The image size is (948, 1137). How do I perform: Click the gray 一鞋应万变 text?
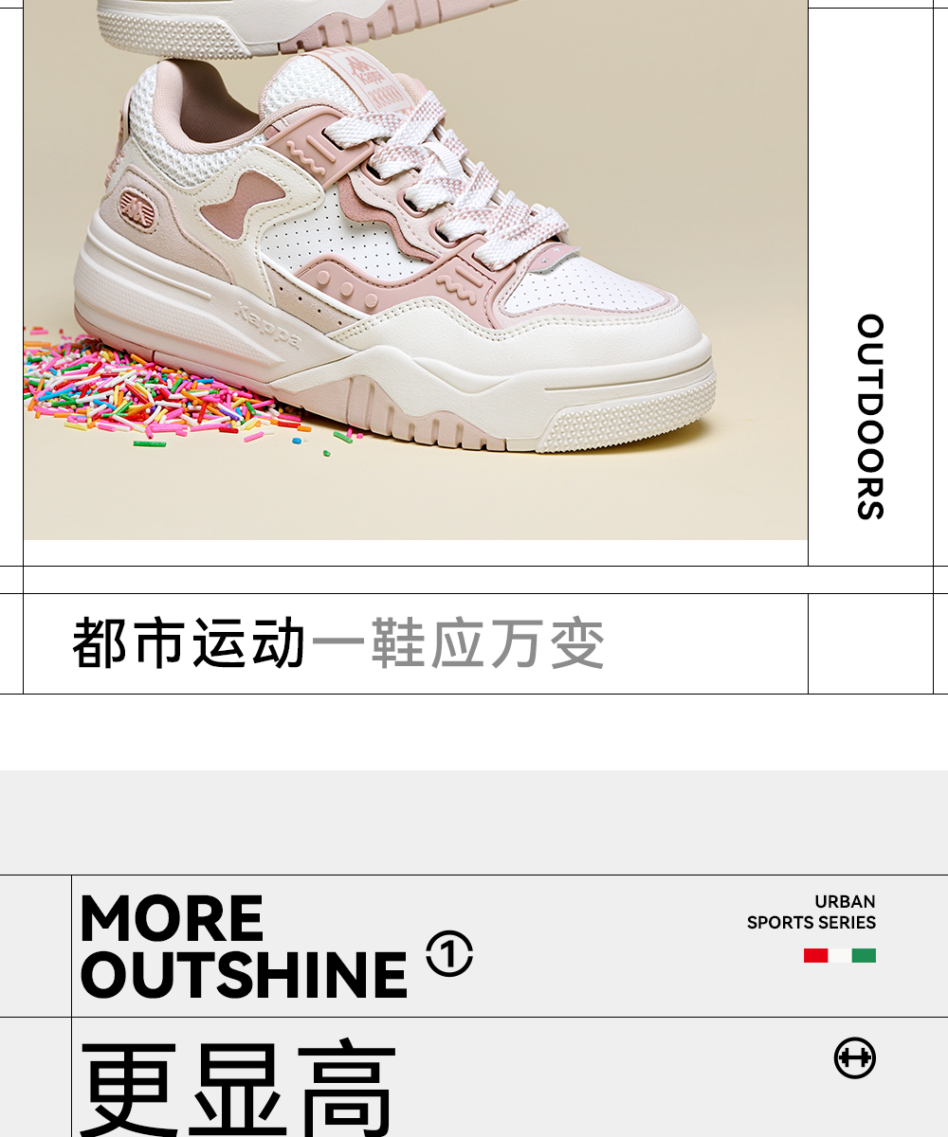point(458,643)
